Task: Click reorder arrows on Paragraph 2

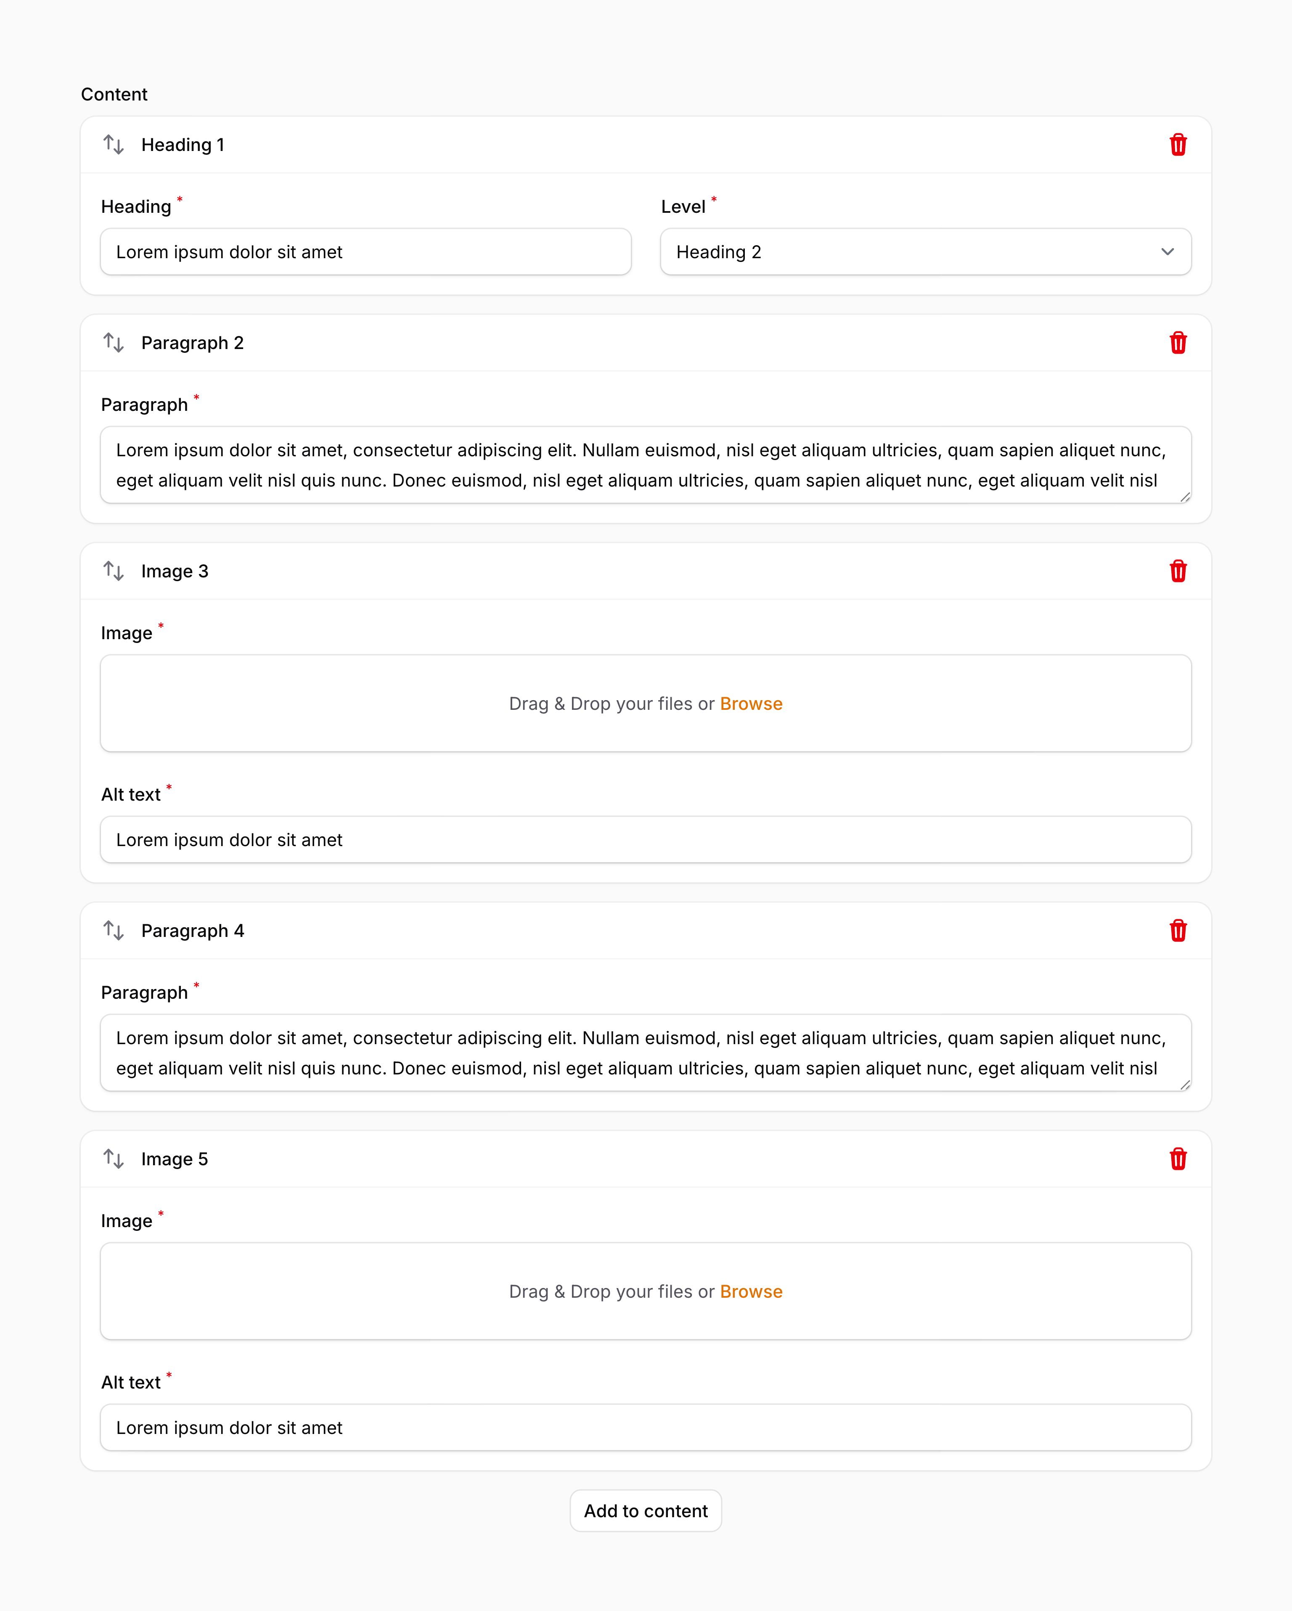Action: [114, 343]
